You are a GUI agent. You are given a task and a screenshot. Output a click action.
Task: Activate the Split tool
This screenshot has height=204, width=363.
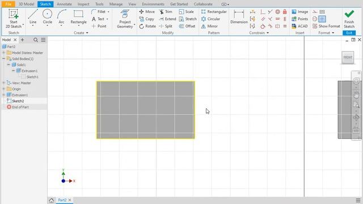(x=166, y=26)
